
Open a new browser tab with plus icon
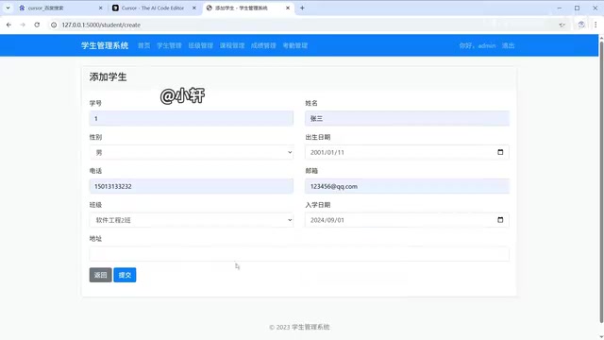[x=302, y=8]
